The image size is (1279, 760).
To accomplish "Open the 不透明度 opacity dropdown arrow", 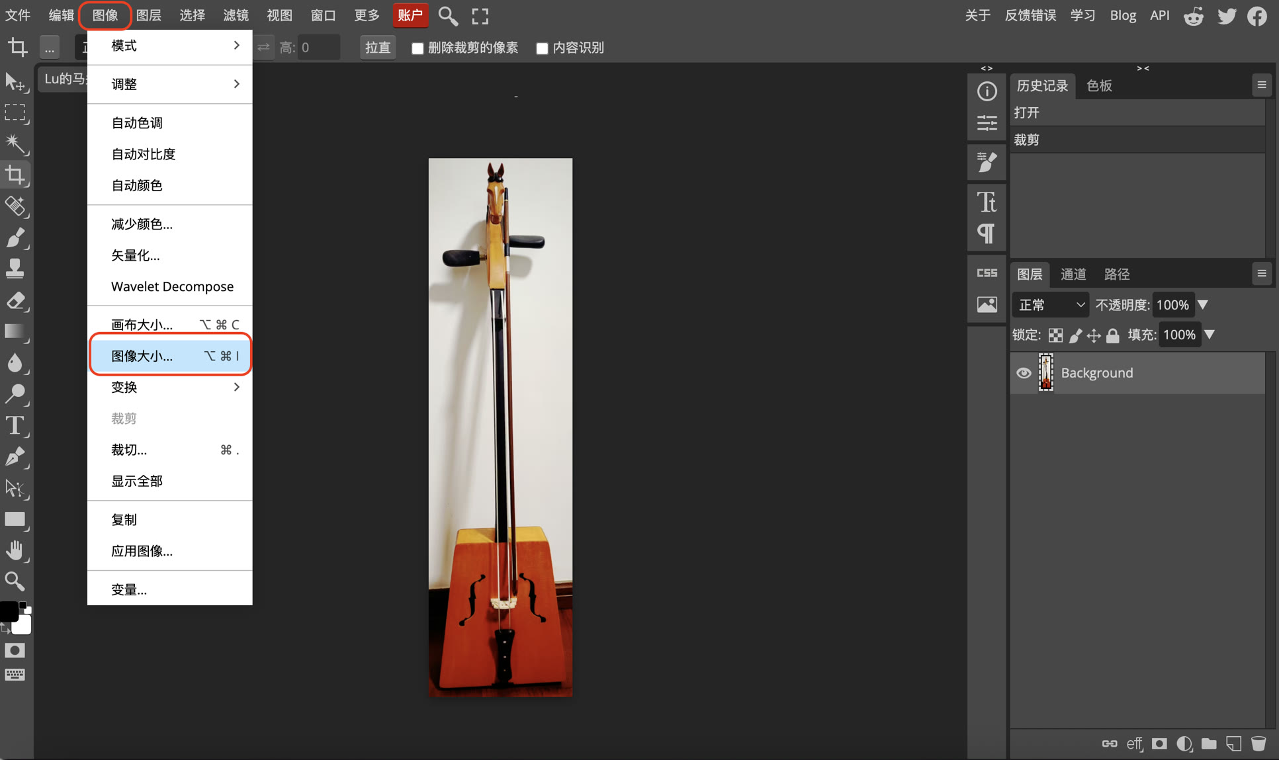I will pyautogui.click(x=1204, y=304).
